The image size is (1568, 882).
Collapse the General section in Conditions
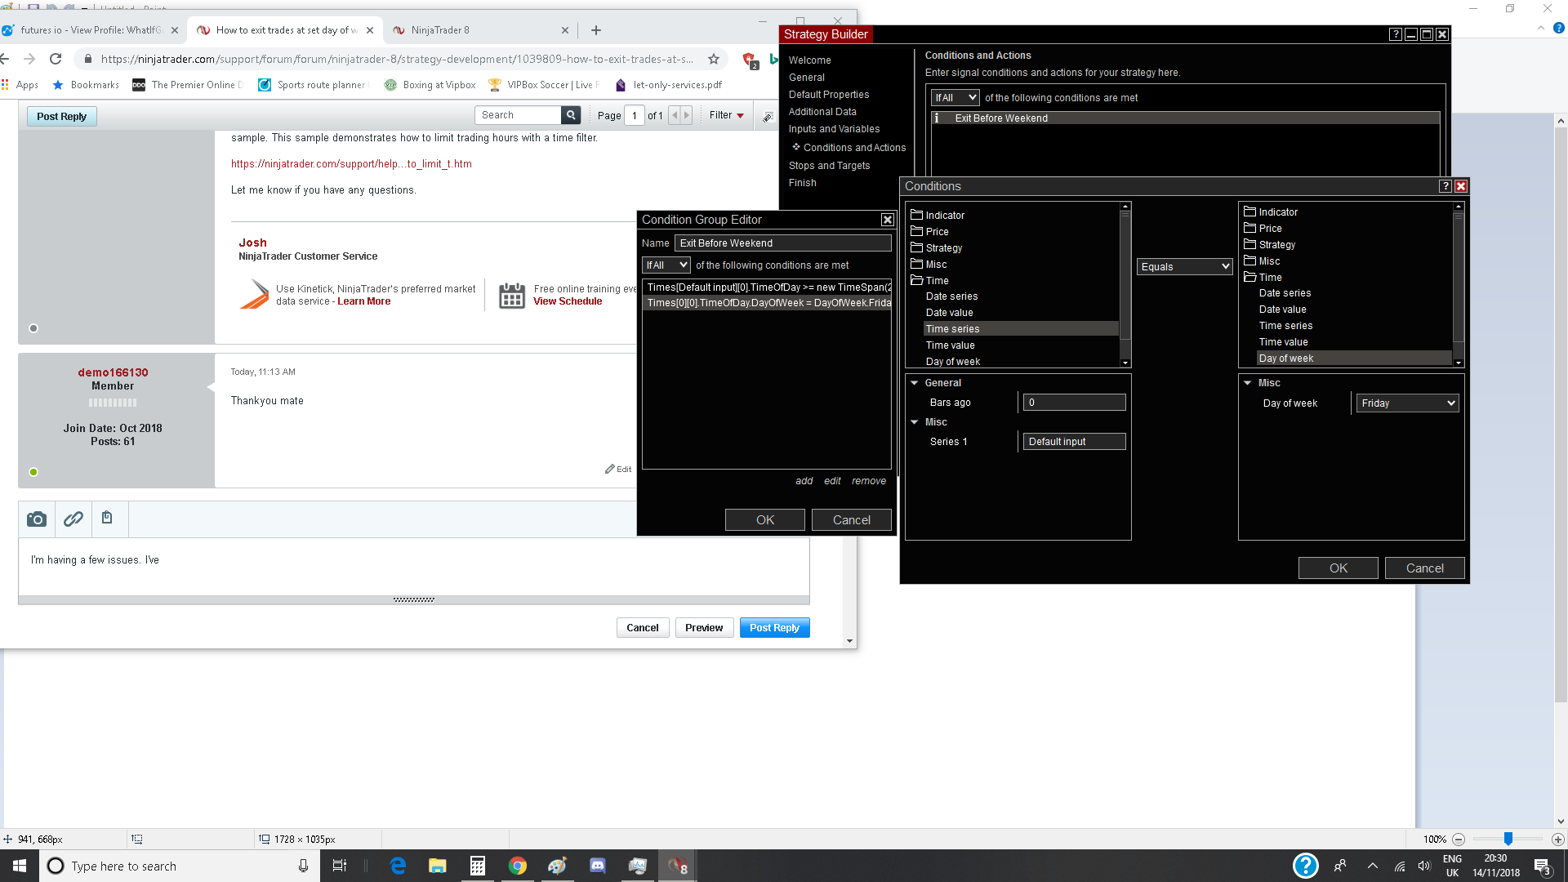click(915, 383)
